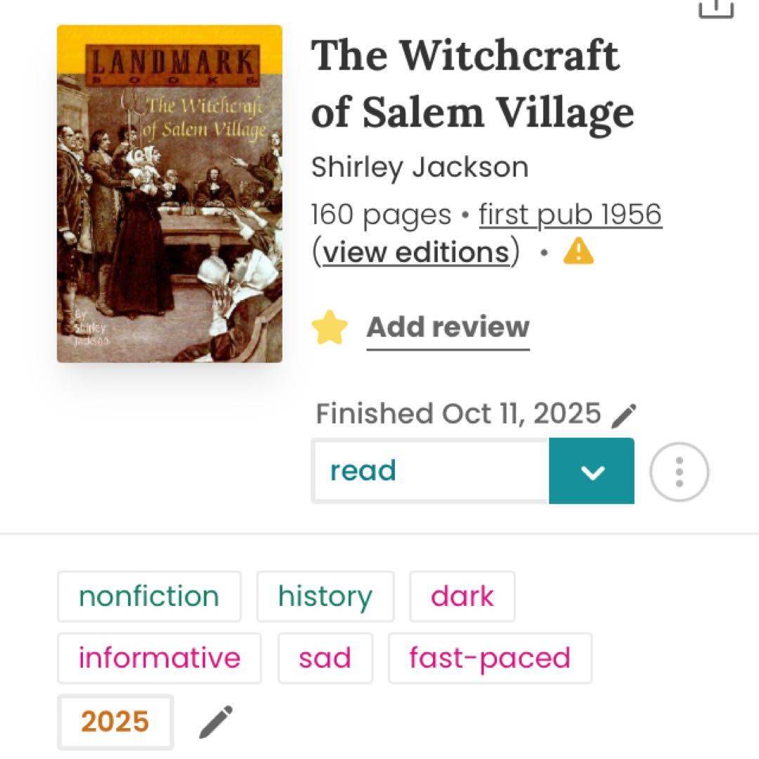
Task: Expand the reading status dropdown arrow
Action: pyautogui.click(x=592, y=471)
